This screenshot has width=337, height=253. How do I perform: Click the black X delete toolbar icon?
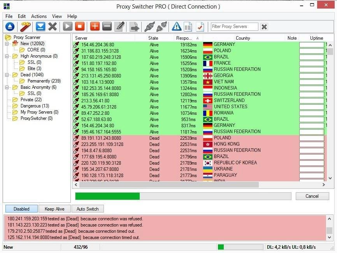[x=53, y=26]
